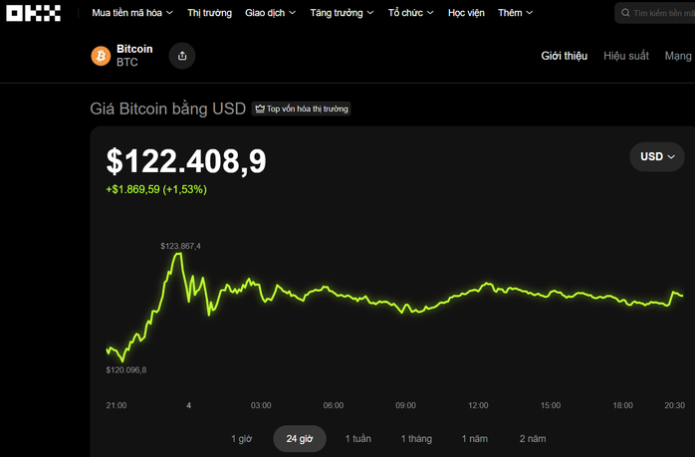Go to Thị trường page
The image size is (695, 457).
tap(210, 13)
